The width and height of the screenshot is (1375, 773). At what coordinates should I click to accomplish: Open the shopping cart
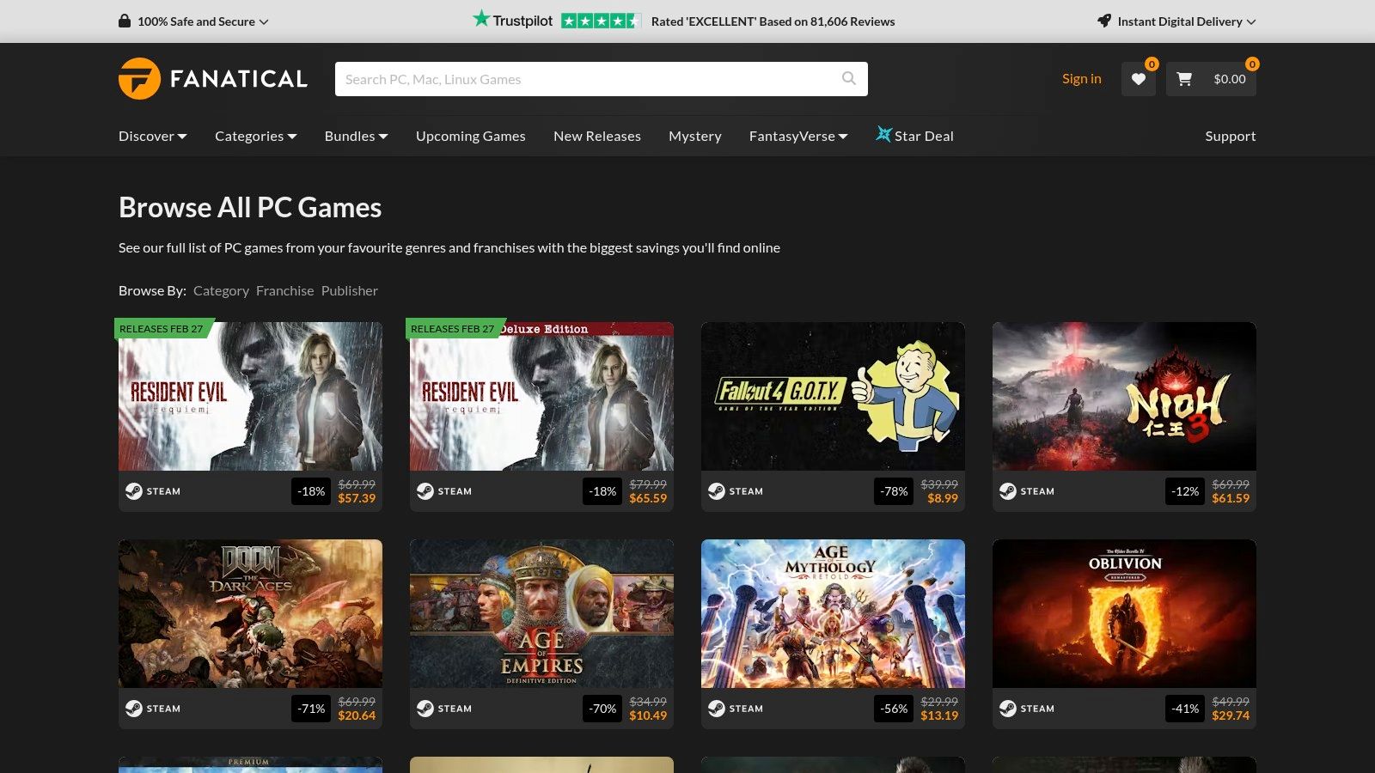(1184, 78)
